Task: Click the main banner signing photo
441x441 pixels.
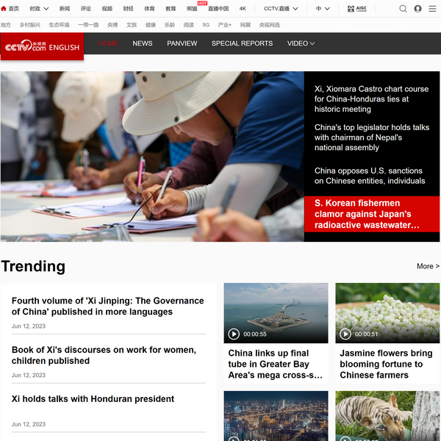Action: click(152, 157)
